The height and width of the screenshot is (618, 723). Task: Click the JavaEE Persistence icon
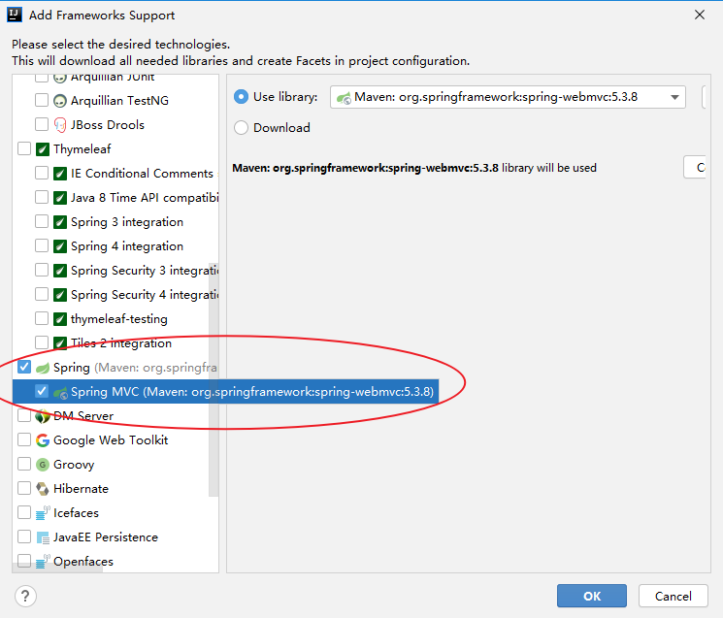(43, 537)
